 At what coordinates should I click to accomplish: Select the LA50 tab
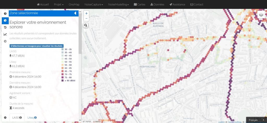pyautogui.click(x=17, y=118)
